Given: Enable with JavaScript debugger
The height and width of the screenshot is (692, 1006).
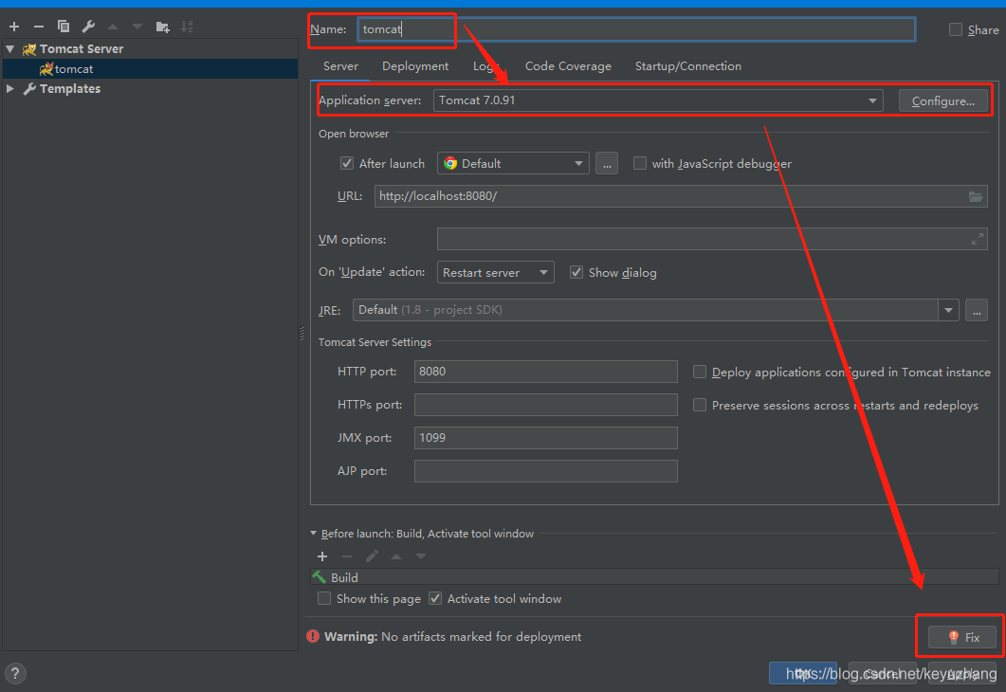Looking at the screenshot, I should point(640,164).
